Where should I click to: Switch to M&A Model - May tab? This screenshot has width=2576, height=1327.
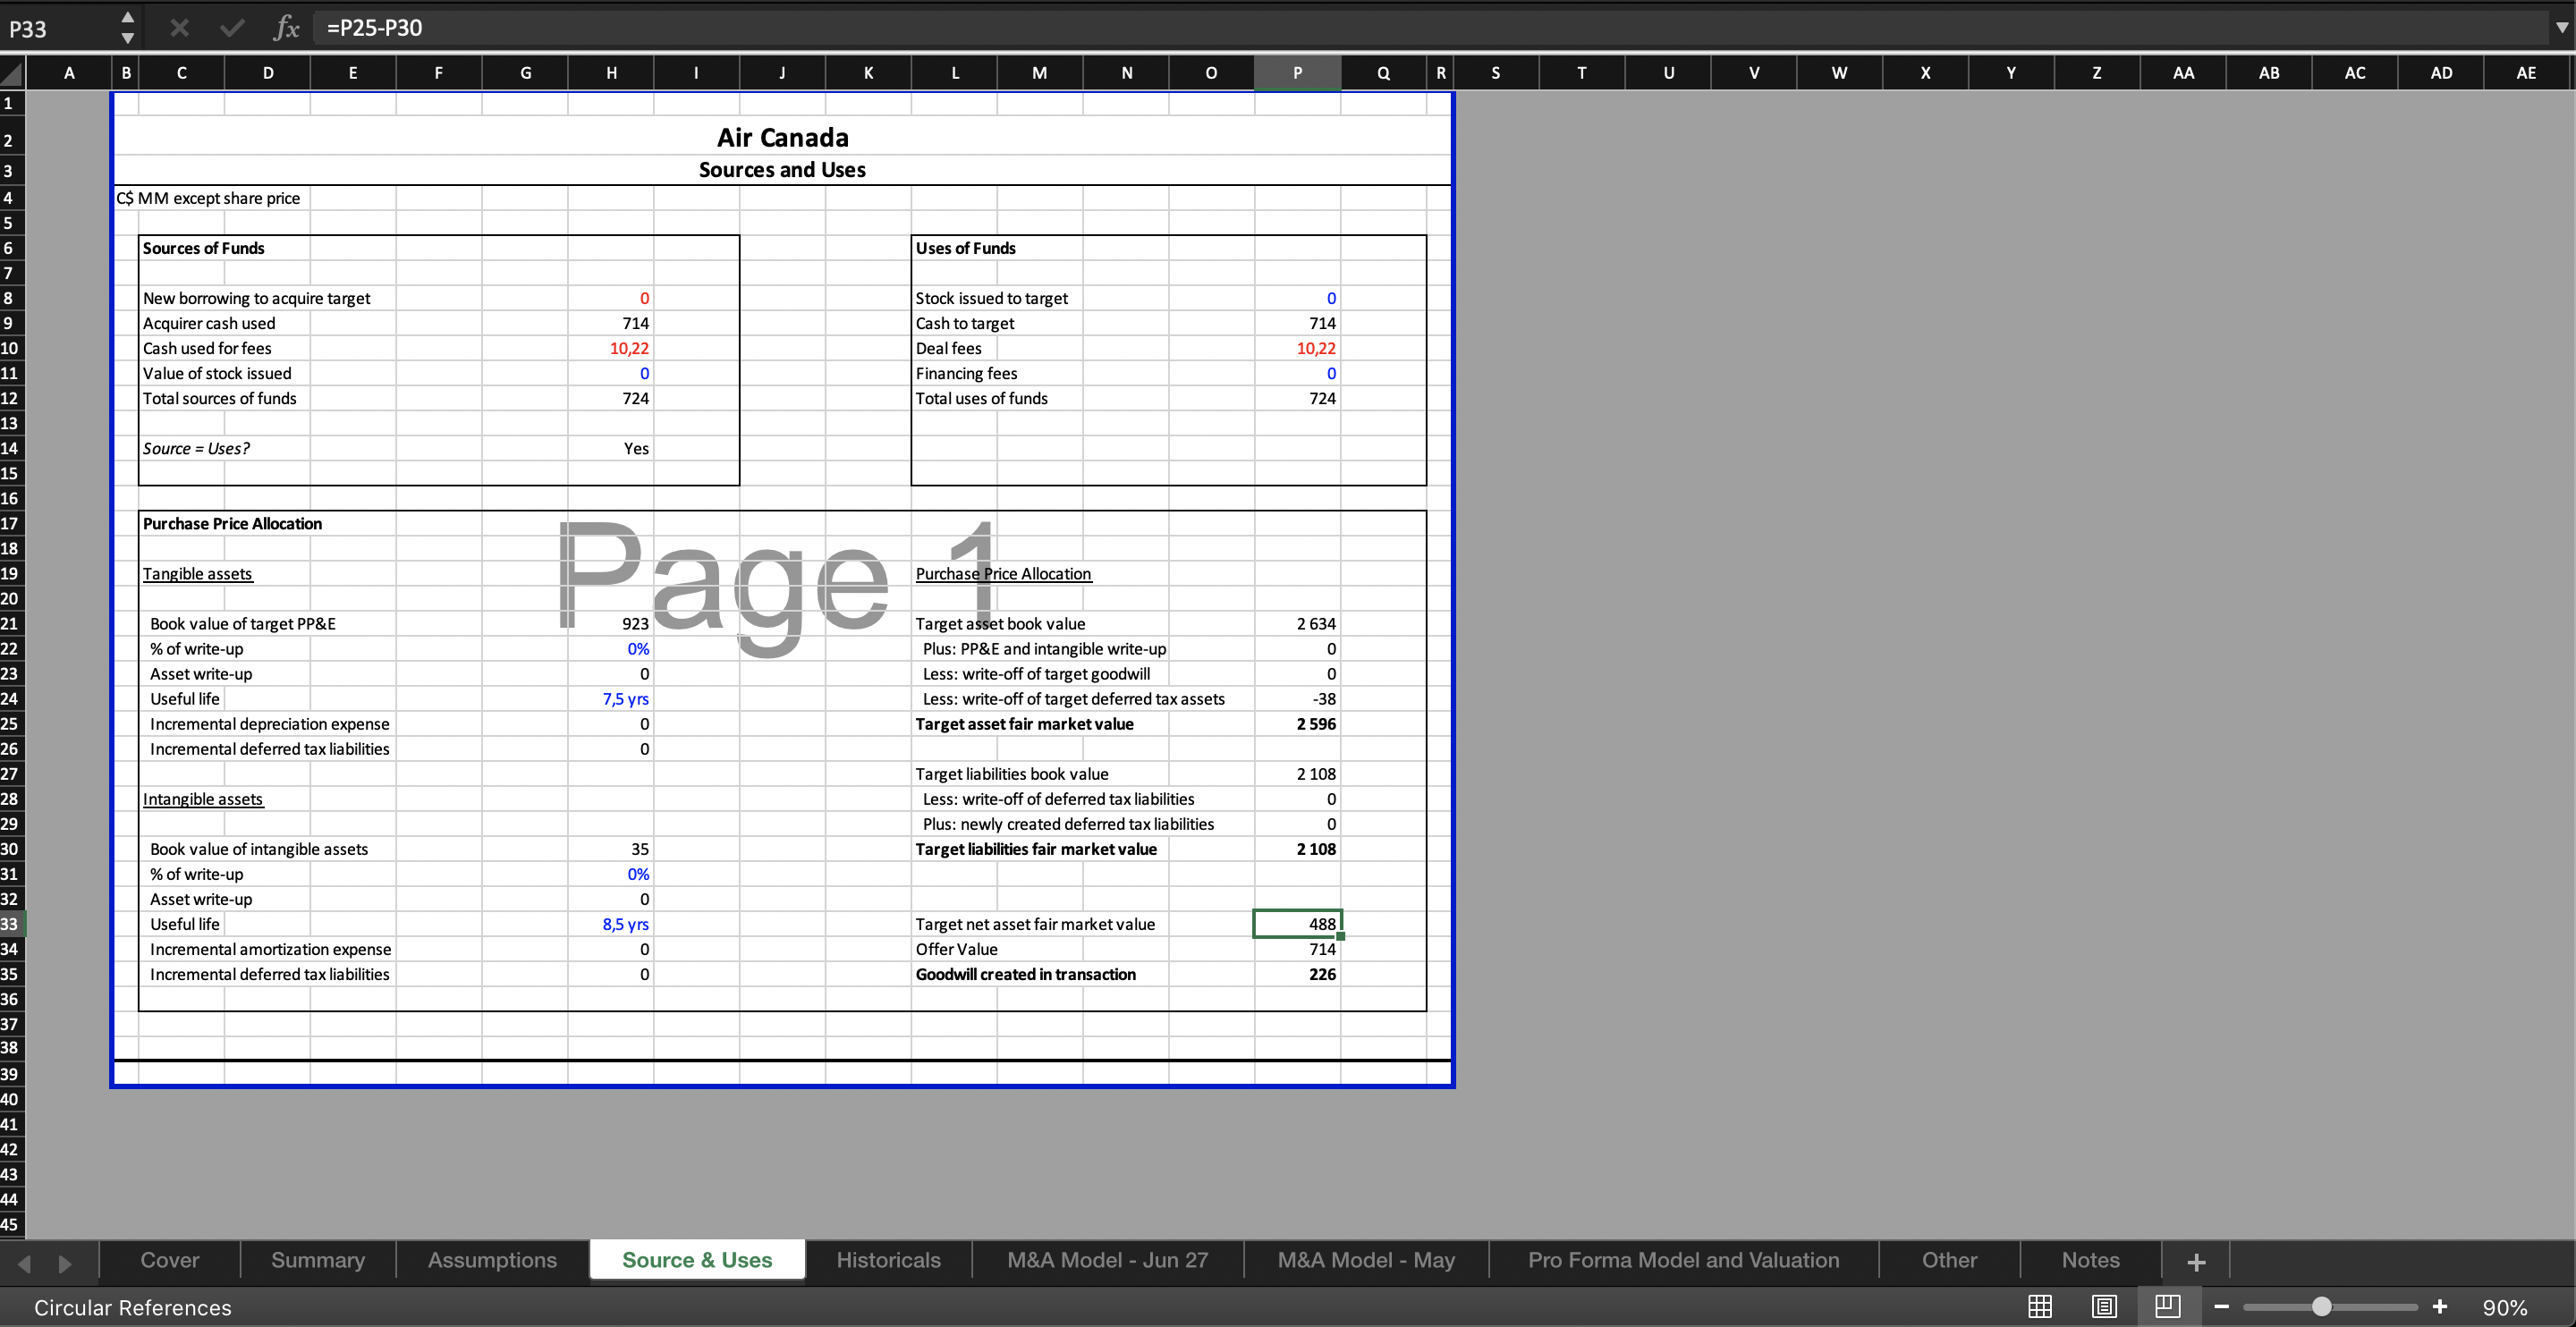tap(1366, 1260)
